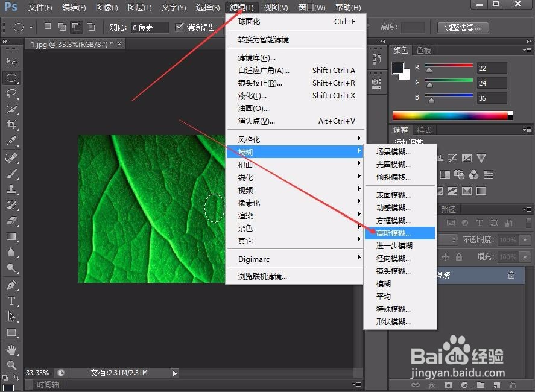Open the layer opacity dropdown arrow
This screenshot has height=392, width=535.
click(x=524, y=240)
